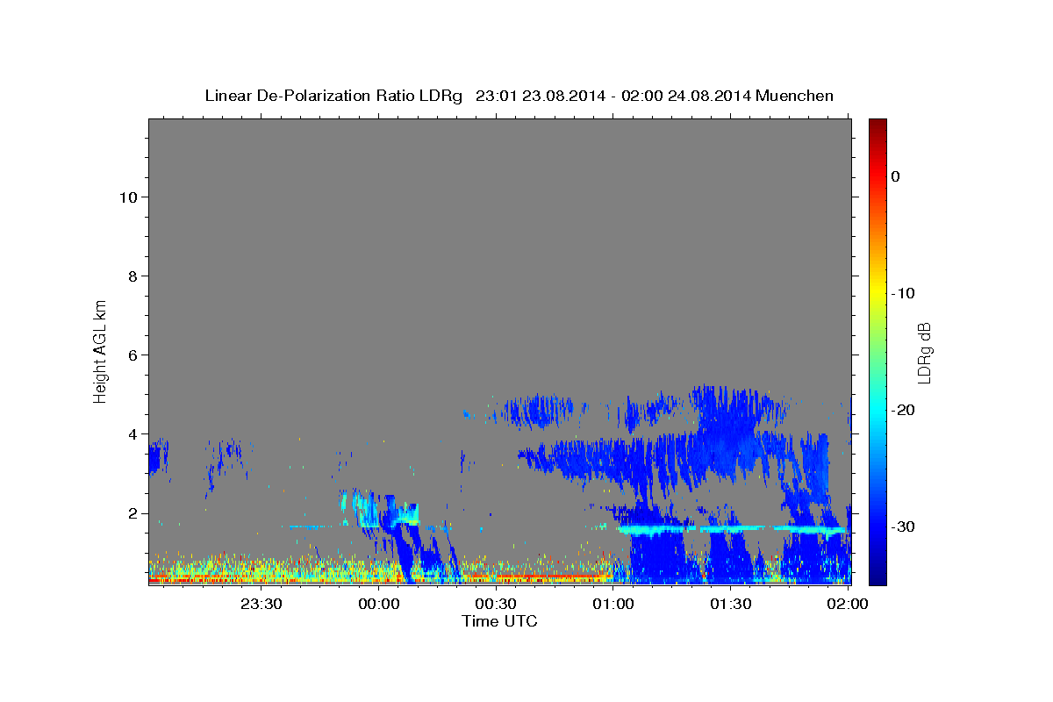This screenshot has height=702, width=1053.
Task: Click the dark red top of colorbar
Action: click(877, 127)
